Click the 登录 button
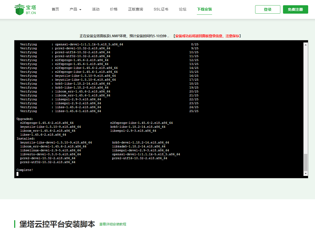 coord(268,9)
